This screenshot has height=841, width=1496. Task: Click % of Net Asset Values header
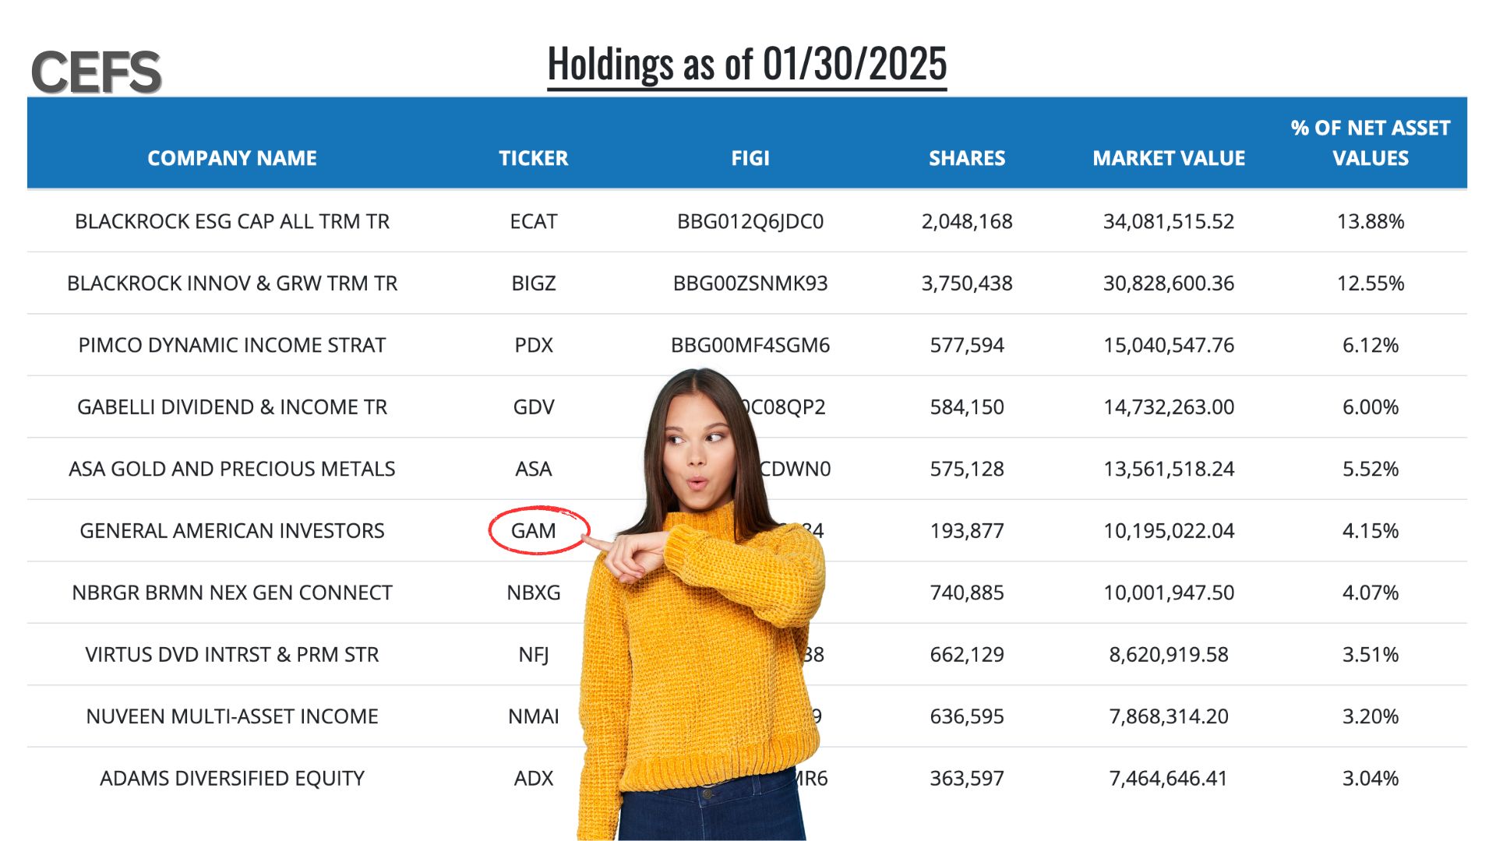1371,143
